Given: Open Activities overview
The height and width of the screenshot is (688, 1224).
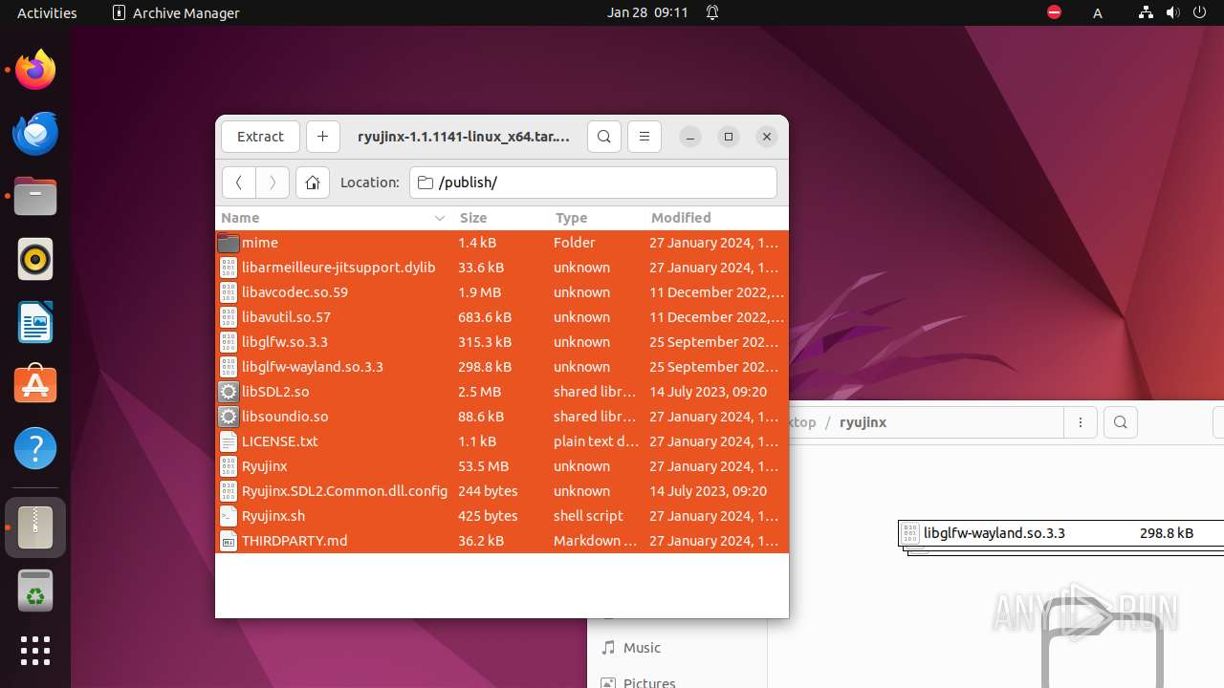Looking at the screenshot, I should click(x=47, y=12).
